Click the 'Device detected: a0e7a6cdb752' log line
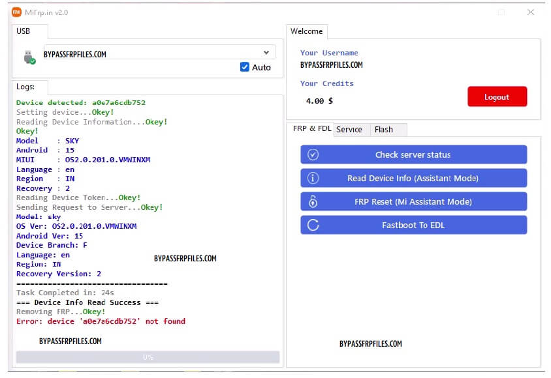 81,103
